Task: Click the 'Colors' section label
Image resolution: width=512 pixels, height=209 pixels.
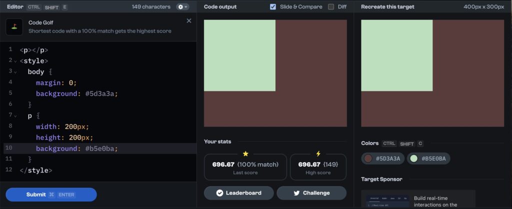Action: 370,143
